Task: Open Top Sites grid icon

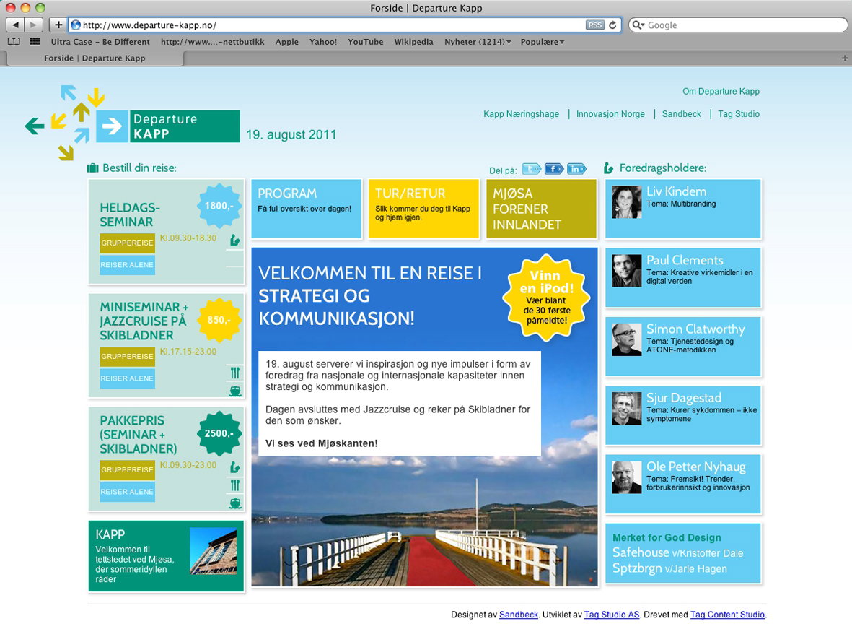Action: coord(35,42)
